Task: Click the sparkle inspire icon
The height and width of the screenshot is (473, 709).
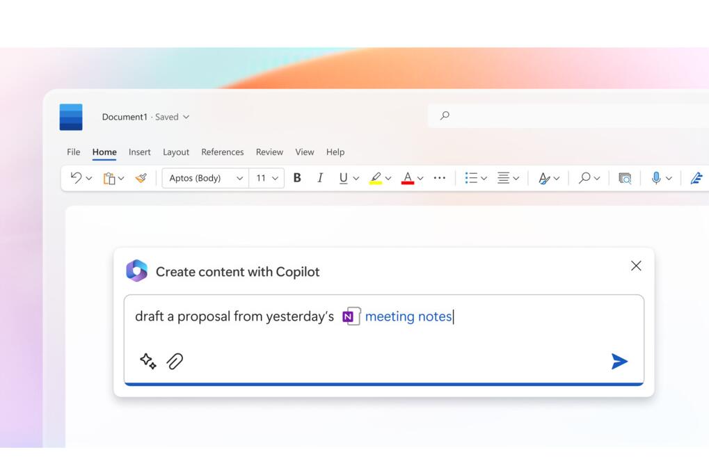Action: coord(148,361)
